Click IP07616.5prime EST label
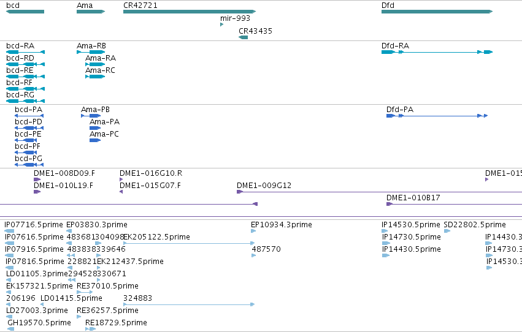The width and height of the screenshot is (522, 332). (34, 237)
